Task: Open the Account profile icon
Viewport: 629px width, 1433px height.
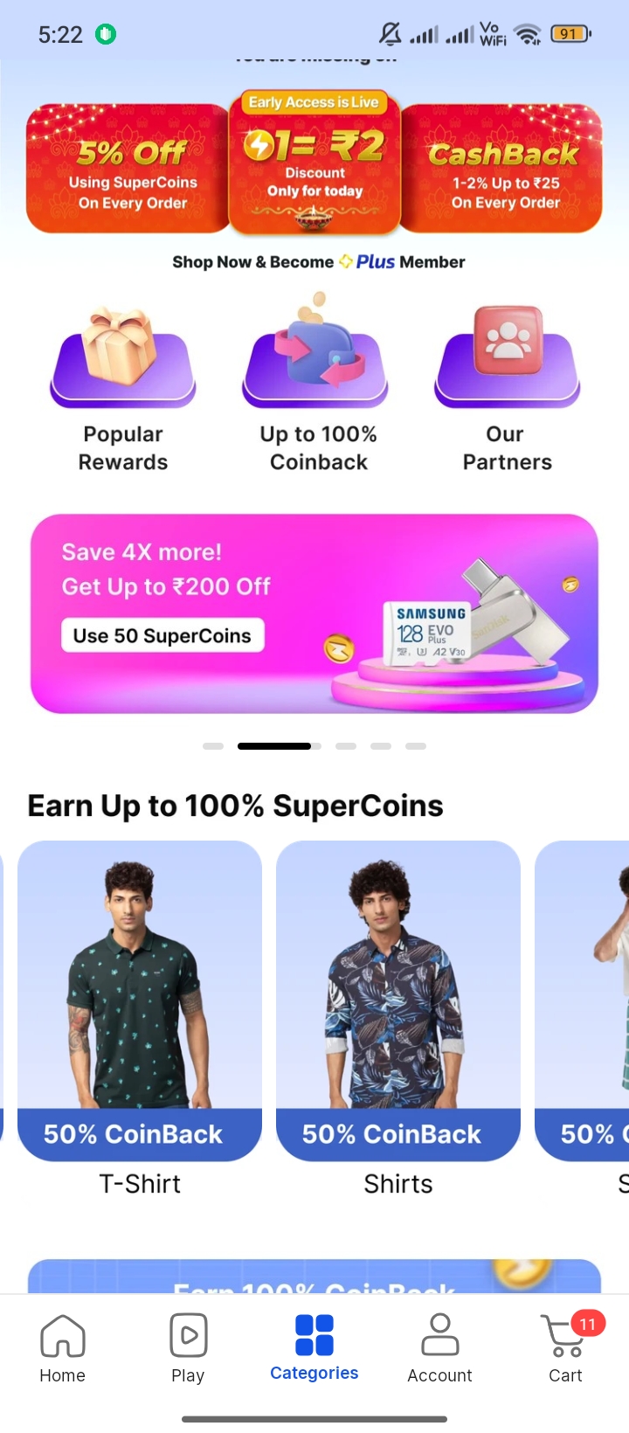Action: 439,1334
